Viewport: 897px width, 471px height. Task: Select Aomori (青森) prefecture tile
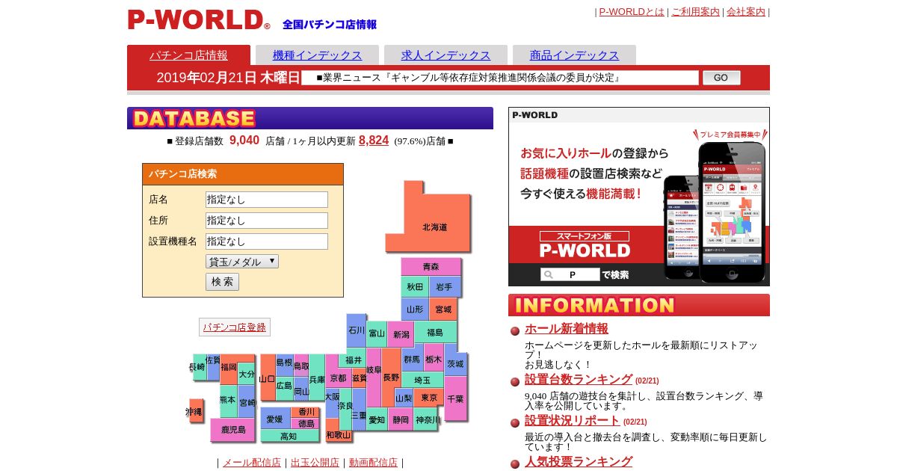[431, 266]
